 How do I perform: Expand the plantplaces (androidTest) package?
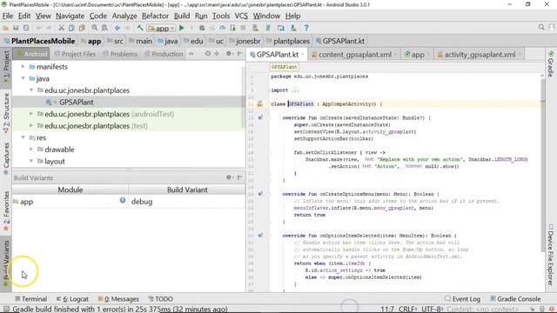tap(31, 114)
